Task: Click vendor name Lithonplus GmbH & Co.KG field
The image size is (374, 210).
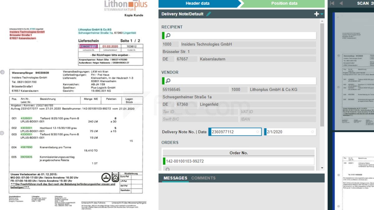Action: [282, 90]
